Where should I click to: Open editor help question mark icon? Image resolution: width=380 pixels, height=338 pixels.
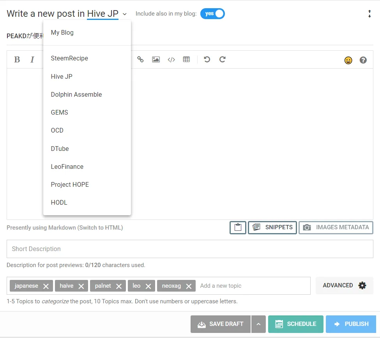coord(363,60)
